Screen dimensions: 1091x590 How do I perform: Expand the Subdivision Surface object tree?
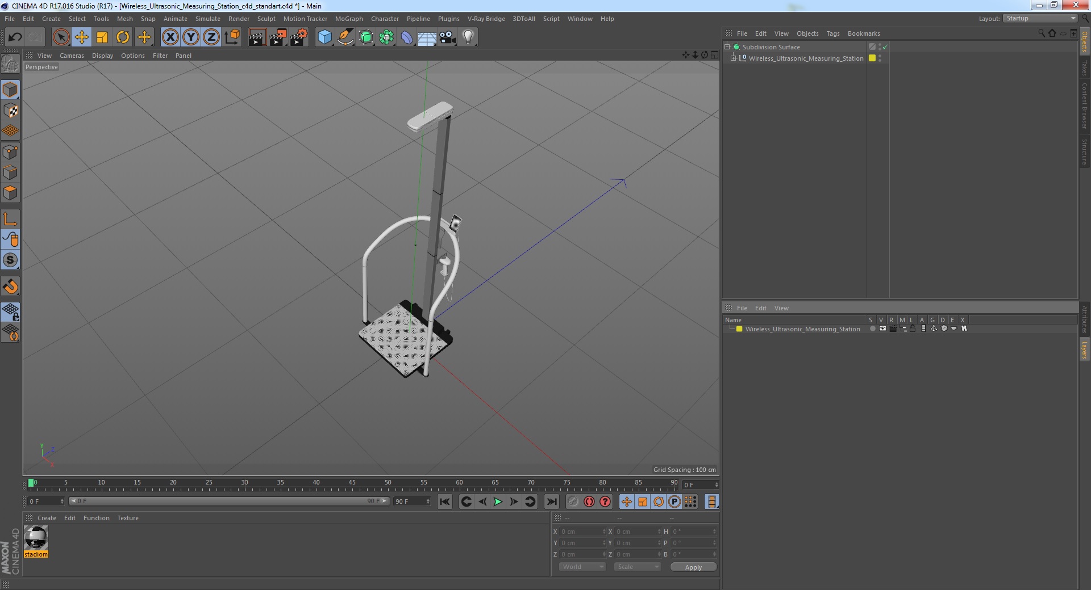[727, 47]
